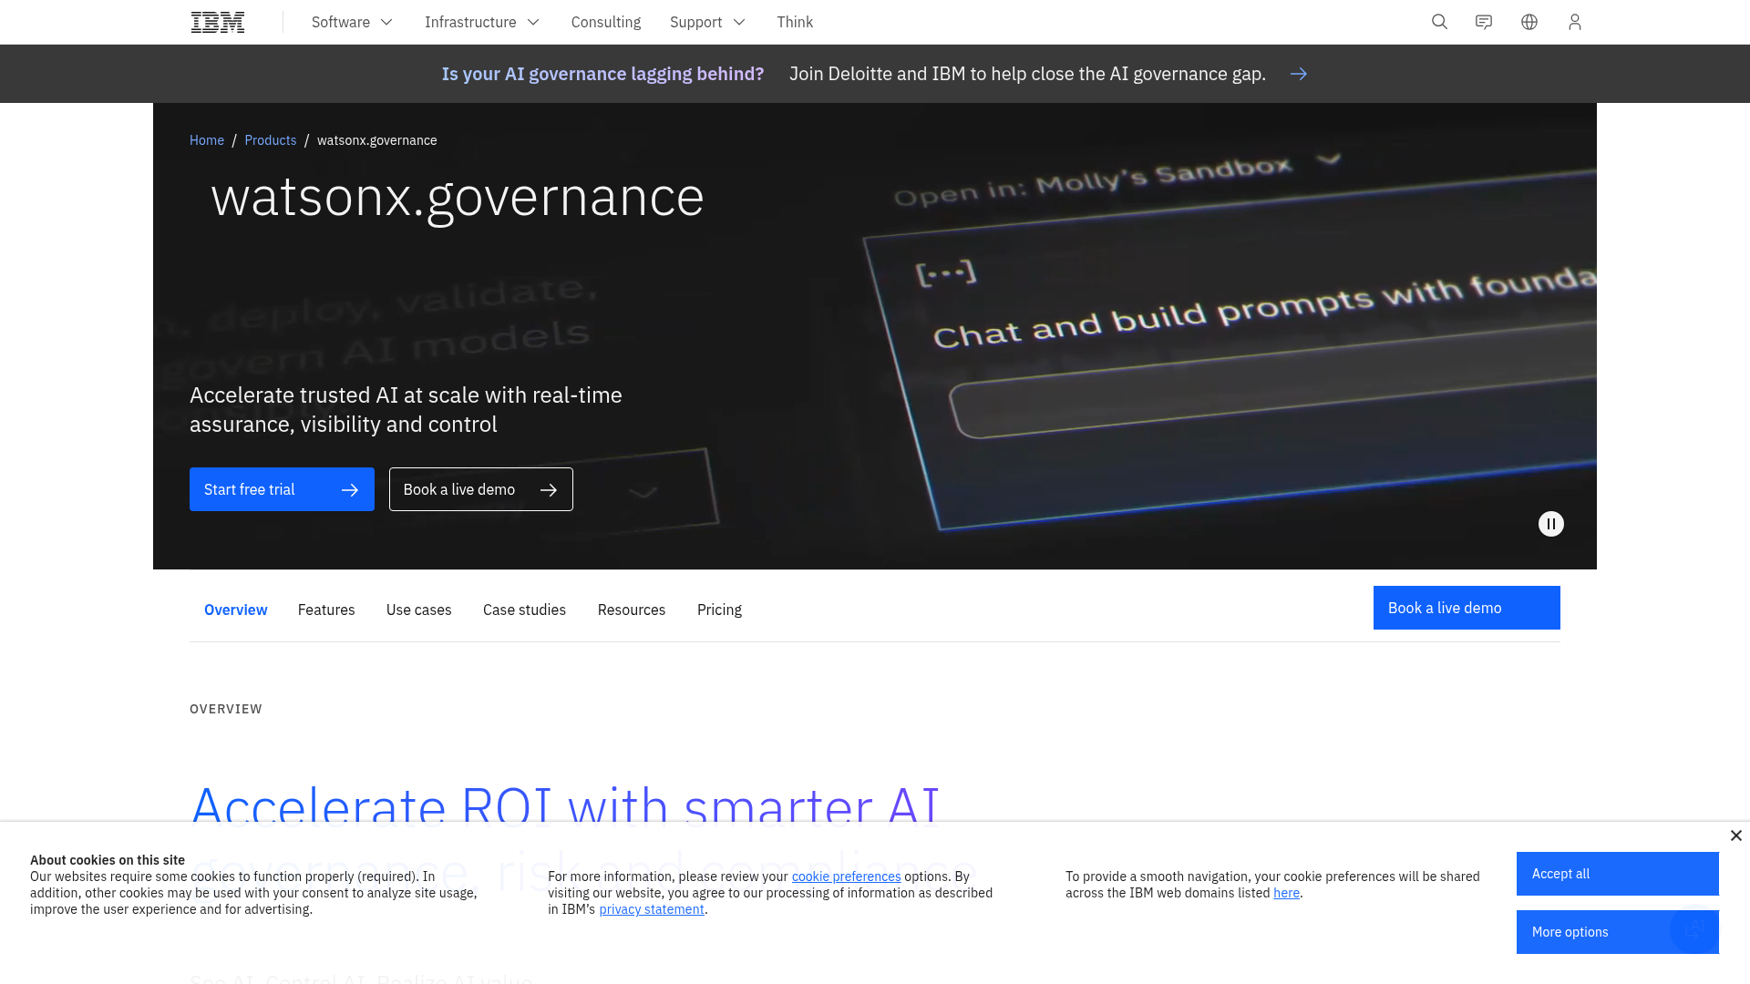This screenshot has width=1750, height=984.
Task: Select the Overview tab
Action: [x=236, y=610]
